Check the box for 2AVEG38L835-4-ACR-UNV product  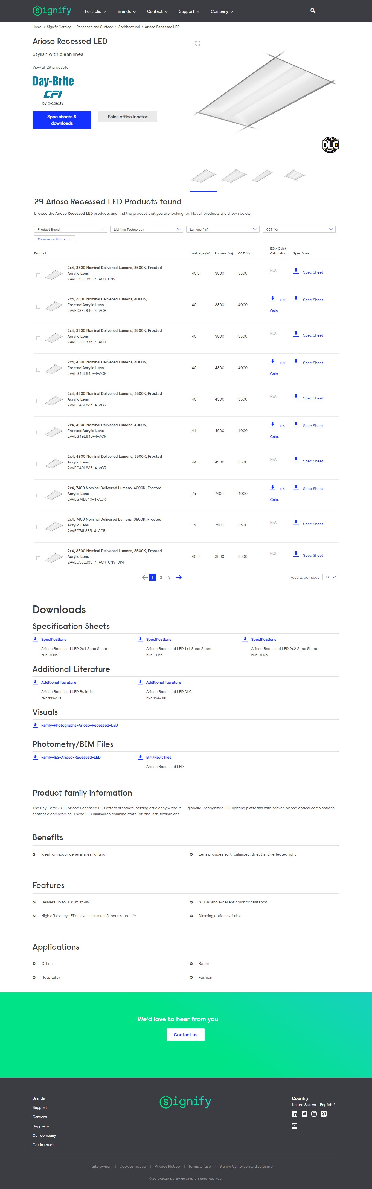click(38, 275)
